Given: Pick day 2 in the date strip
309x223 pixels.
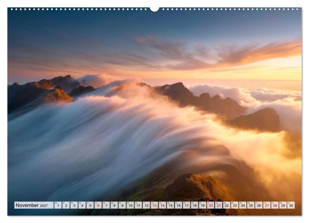Looking at the screenshot, I should (66, 205).
